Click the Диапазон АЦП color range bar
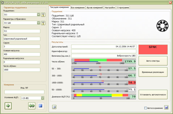This screenshot has height=114, width=173. [101, 95]
